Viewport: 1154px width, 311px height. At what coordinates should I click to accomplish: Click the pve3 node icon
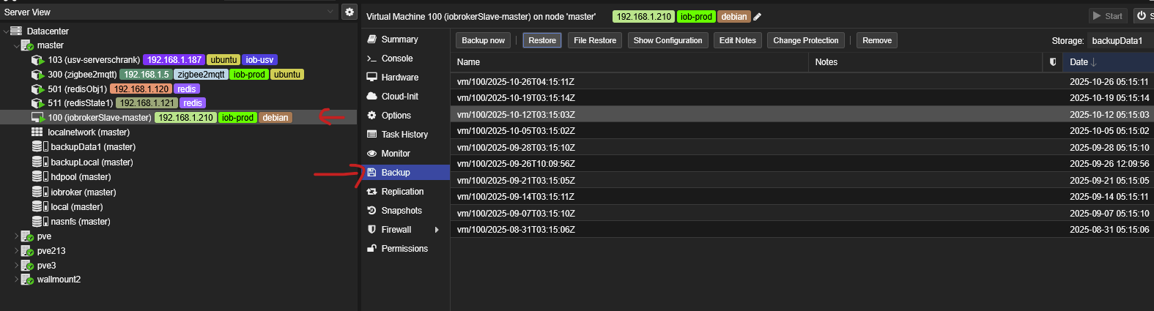pos(27,266)
